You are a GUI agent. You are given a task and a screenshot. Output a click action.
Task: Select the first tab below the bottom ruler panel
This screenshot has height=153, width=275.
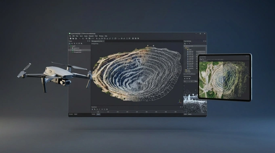[93, 114]
